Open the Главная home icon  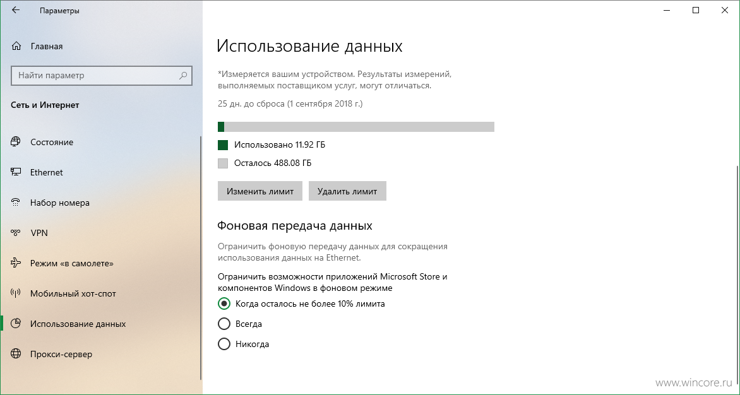click(16, 46)
